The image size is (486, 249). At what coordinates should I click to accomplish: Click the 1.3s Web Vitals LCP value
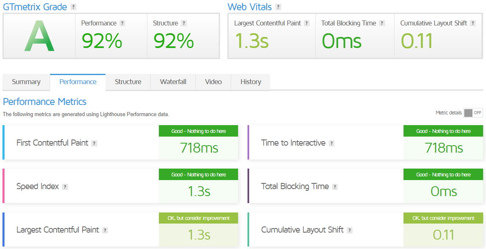[251, 41]
